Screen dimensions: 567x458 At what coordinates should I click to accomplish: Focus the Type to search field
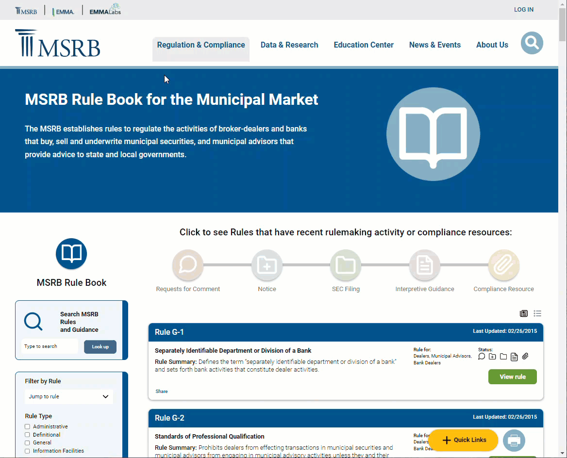point(50,346)
